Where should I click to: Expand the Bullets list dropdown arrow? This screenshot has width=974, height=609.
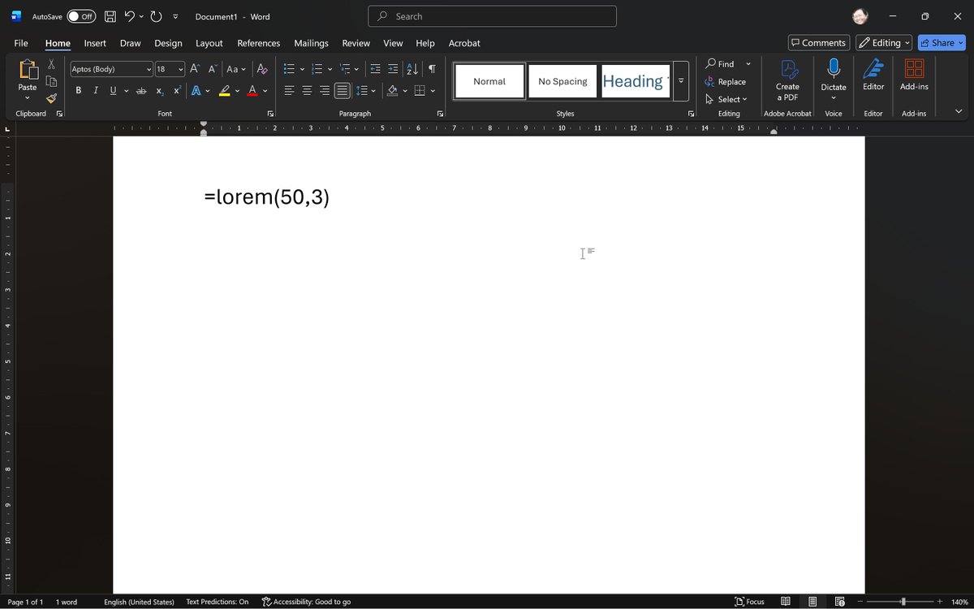302,69
